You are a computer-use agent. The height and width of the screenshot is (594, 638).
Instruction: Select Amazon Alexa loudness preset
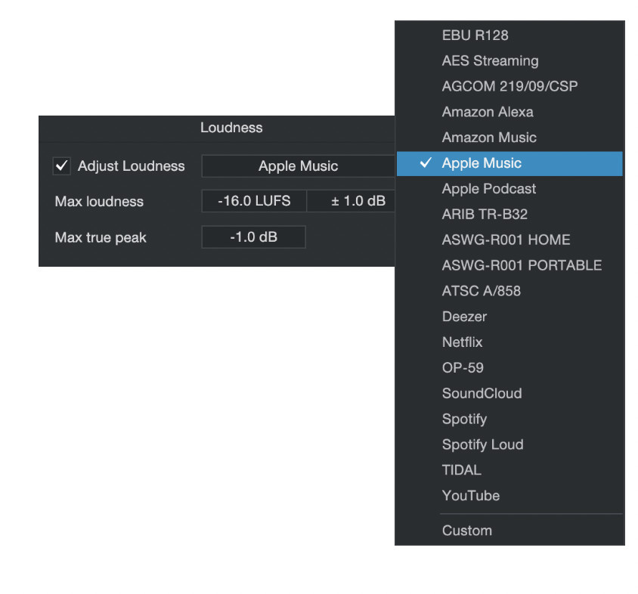coord(509,112)
